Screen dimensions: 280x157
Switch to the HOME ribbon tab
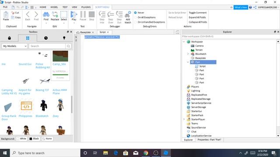(43, 7)
